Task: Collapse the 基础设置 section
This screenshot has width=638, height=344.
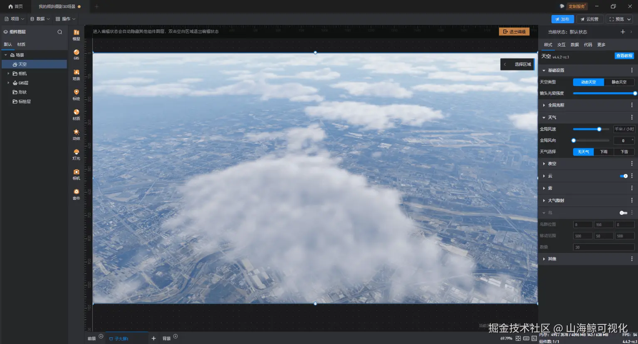Action: click(544, 71)
